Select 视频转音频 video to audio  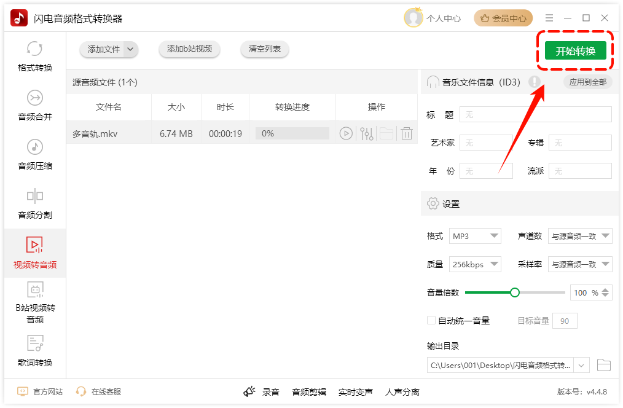coord(35,253)
